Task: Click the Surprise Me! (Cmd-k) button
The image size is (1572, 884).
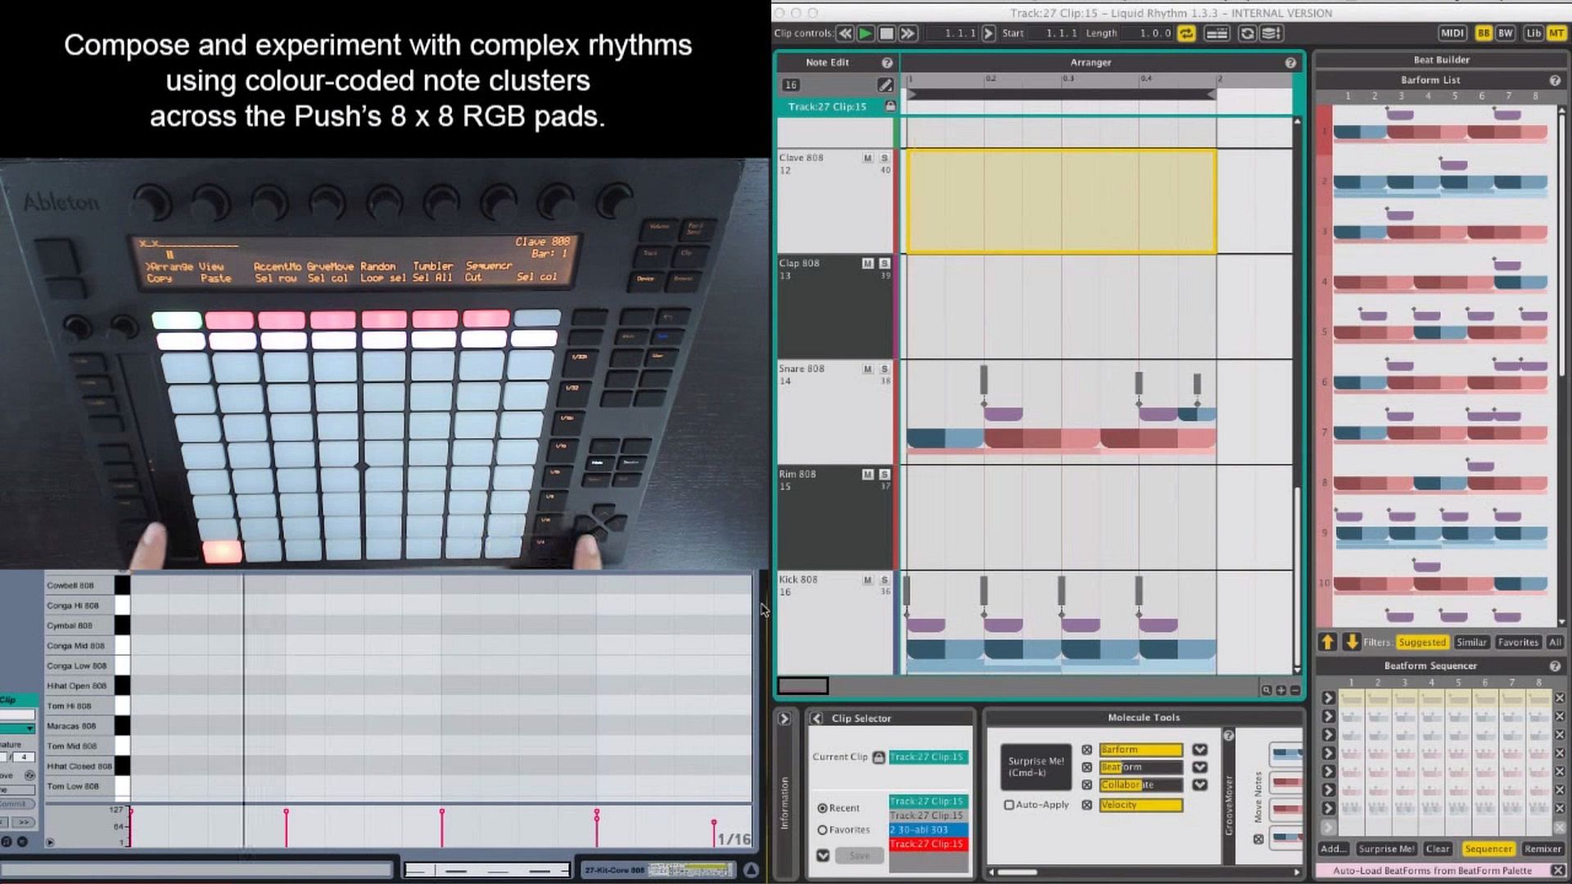Action: [1036, 767]
